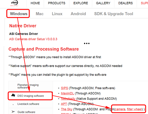Click the Guide software arrow icon

pos(13,112)
